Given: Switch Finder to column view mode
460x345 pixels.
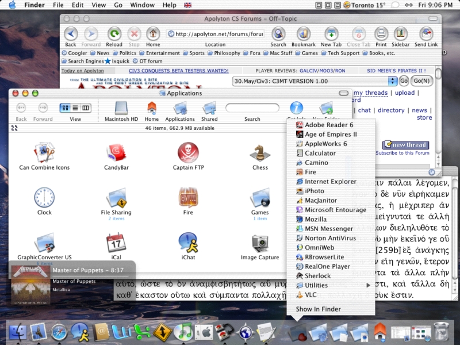Looking at the screenshot, I should tap(86, 108).
